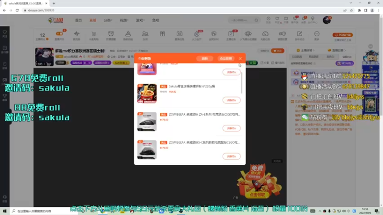Expand the 游戏 dropdown menu
Image resolution: width=383 pixels, height=215 pixels.
pos(140,20)
